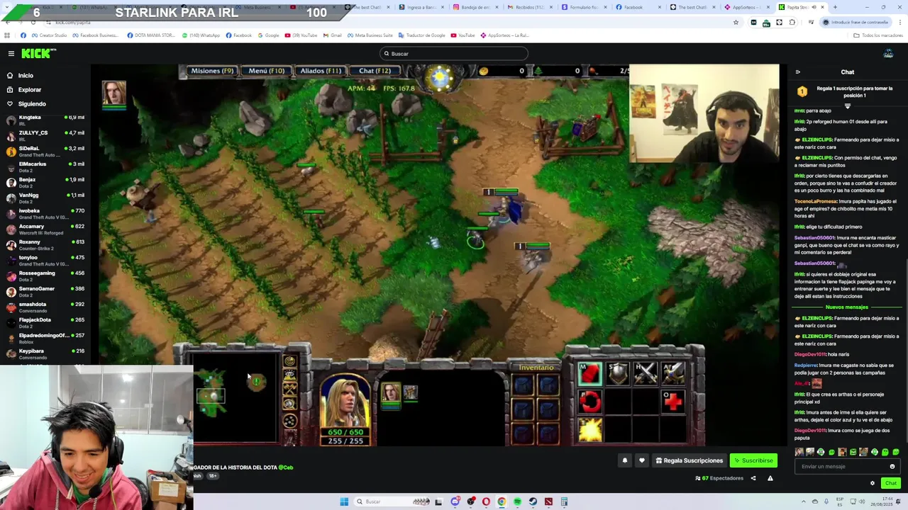Screen dimensions: 908x510
Task: Send message with green Chat button
Action: point(891,483)
